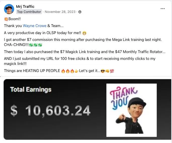This screenshot has width=172, height=143.
Task: Open the Mrj Traffic author name
Action: pyautogui.click(x=25, y=7)
